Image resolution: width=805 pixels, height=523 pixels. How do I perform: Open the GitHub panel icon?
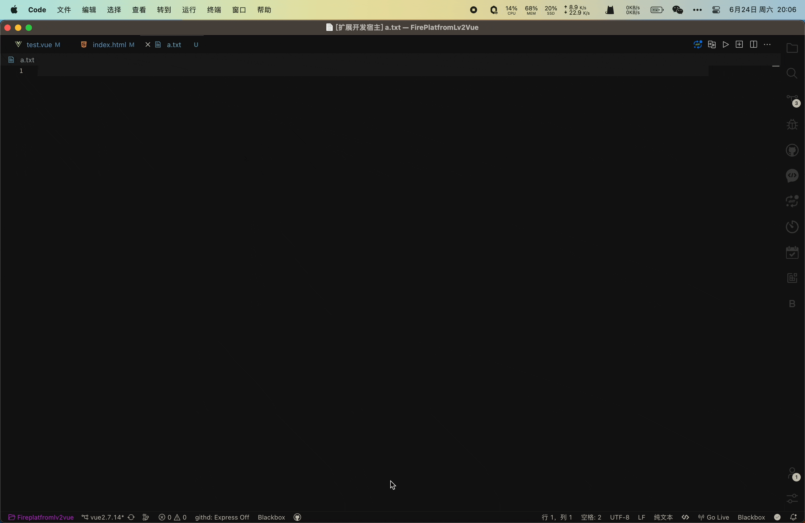[x=792, y=150]
